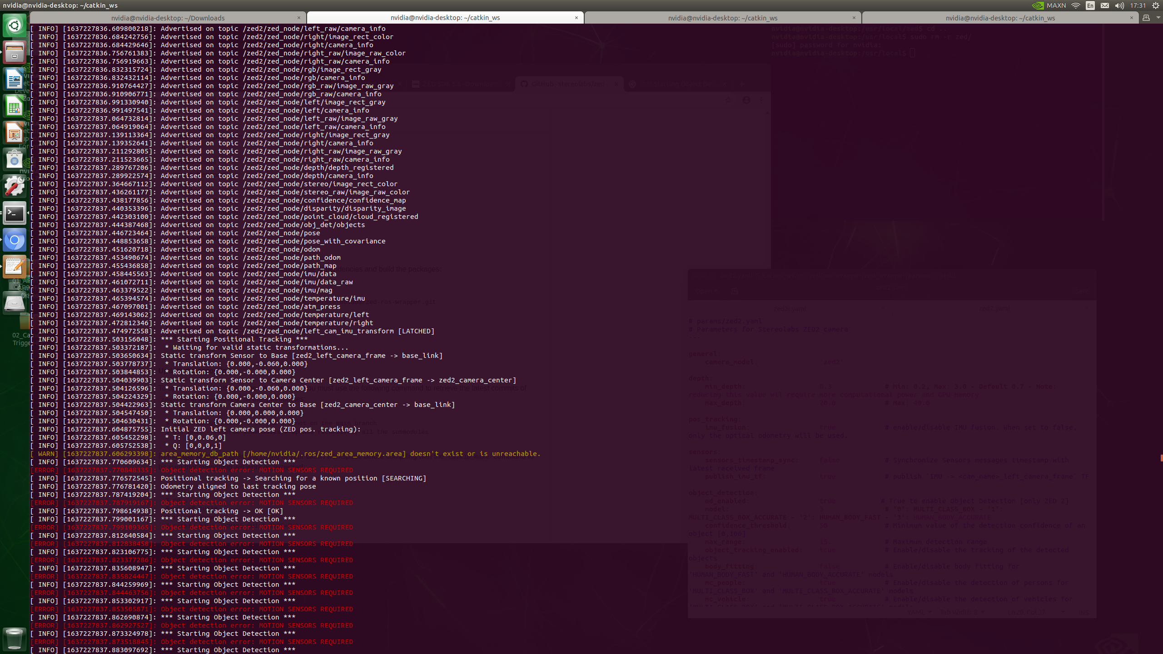Click the new tab button on tab bar
This screenshot has height=654, width=1163.
[1146, 18]
